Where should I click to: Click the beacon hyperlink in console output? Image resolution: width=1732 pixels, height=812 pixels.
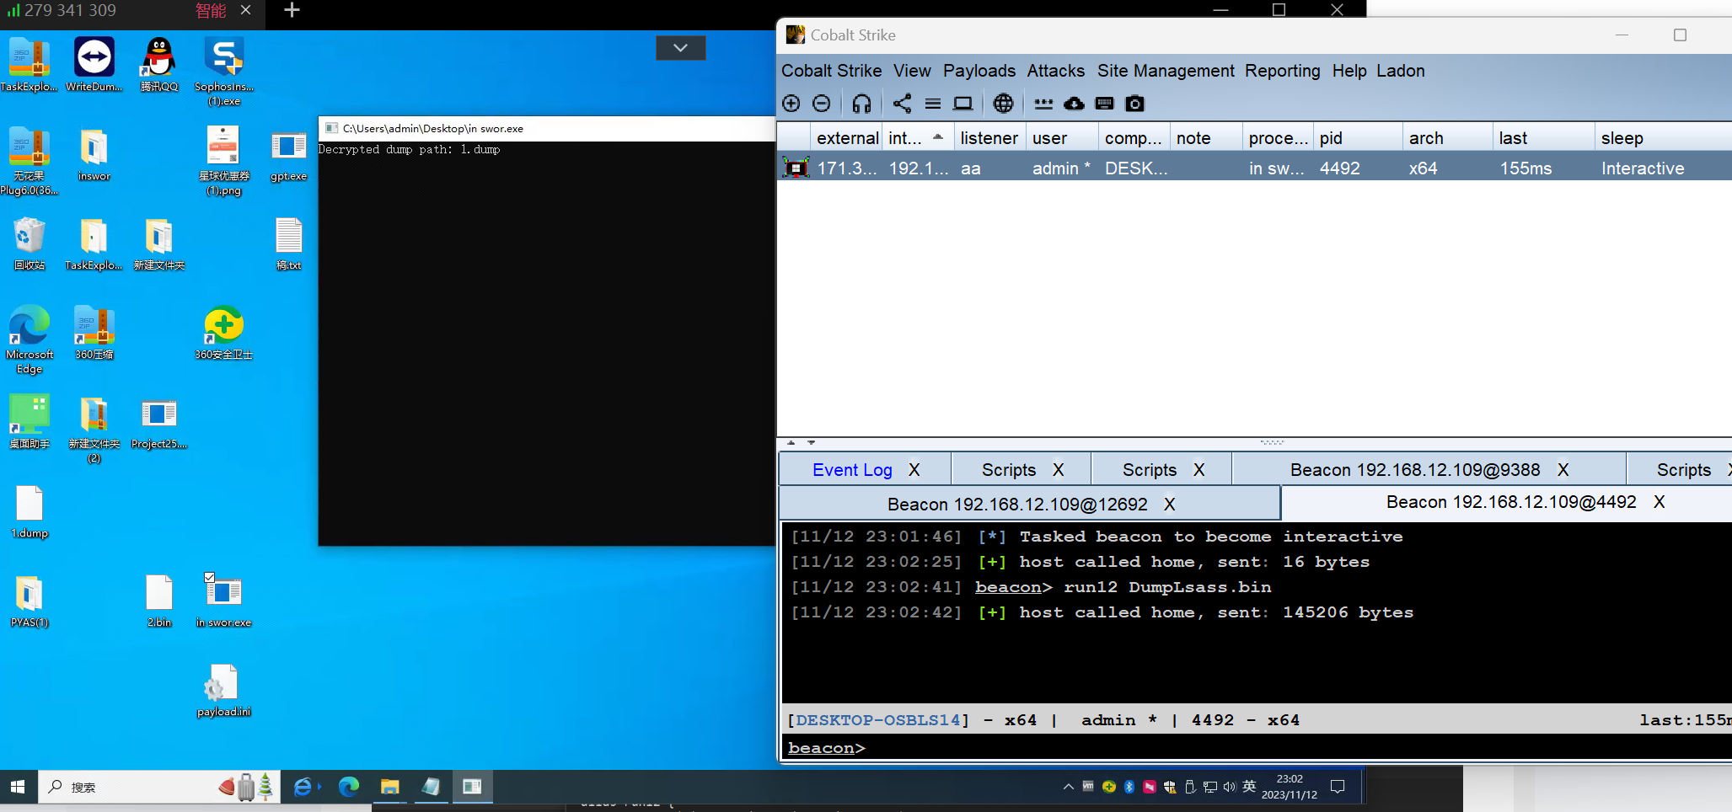(1009, 587)
